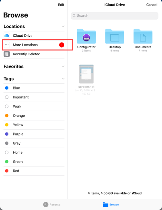
Task: Click the Browse folder icon
Action: [x=106, y=205]
